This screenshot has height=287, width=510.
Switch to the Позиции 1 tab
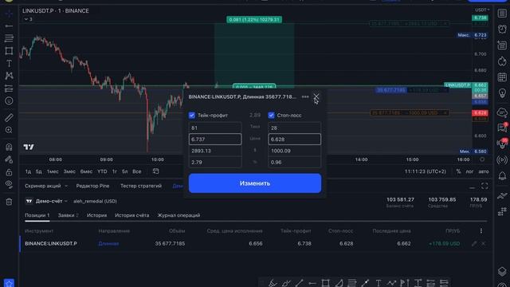point(37,215)
